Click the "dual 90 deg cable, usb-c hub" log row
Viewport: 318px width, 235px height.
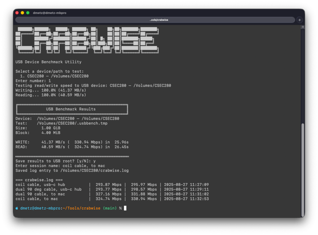tap(48, 189)
